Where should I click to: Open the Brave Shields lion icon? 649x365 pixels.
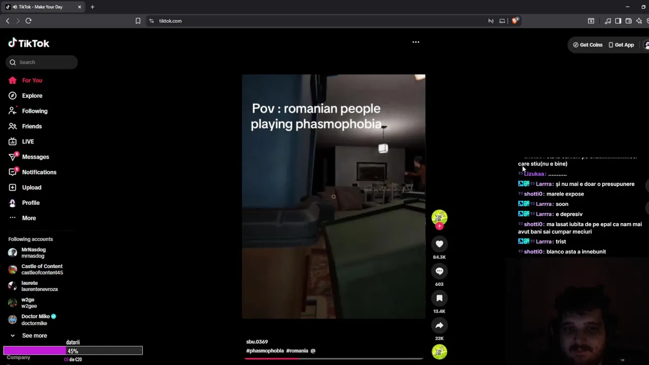pyautogui.click(x=515, y=21)
